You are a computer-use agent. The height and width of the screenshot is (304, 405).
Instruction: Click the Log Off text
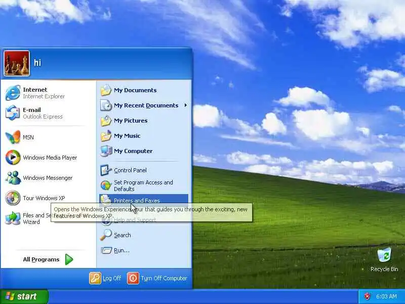[x=112, y=278]
